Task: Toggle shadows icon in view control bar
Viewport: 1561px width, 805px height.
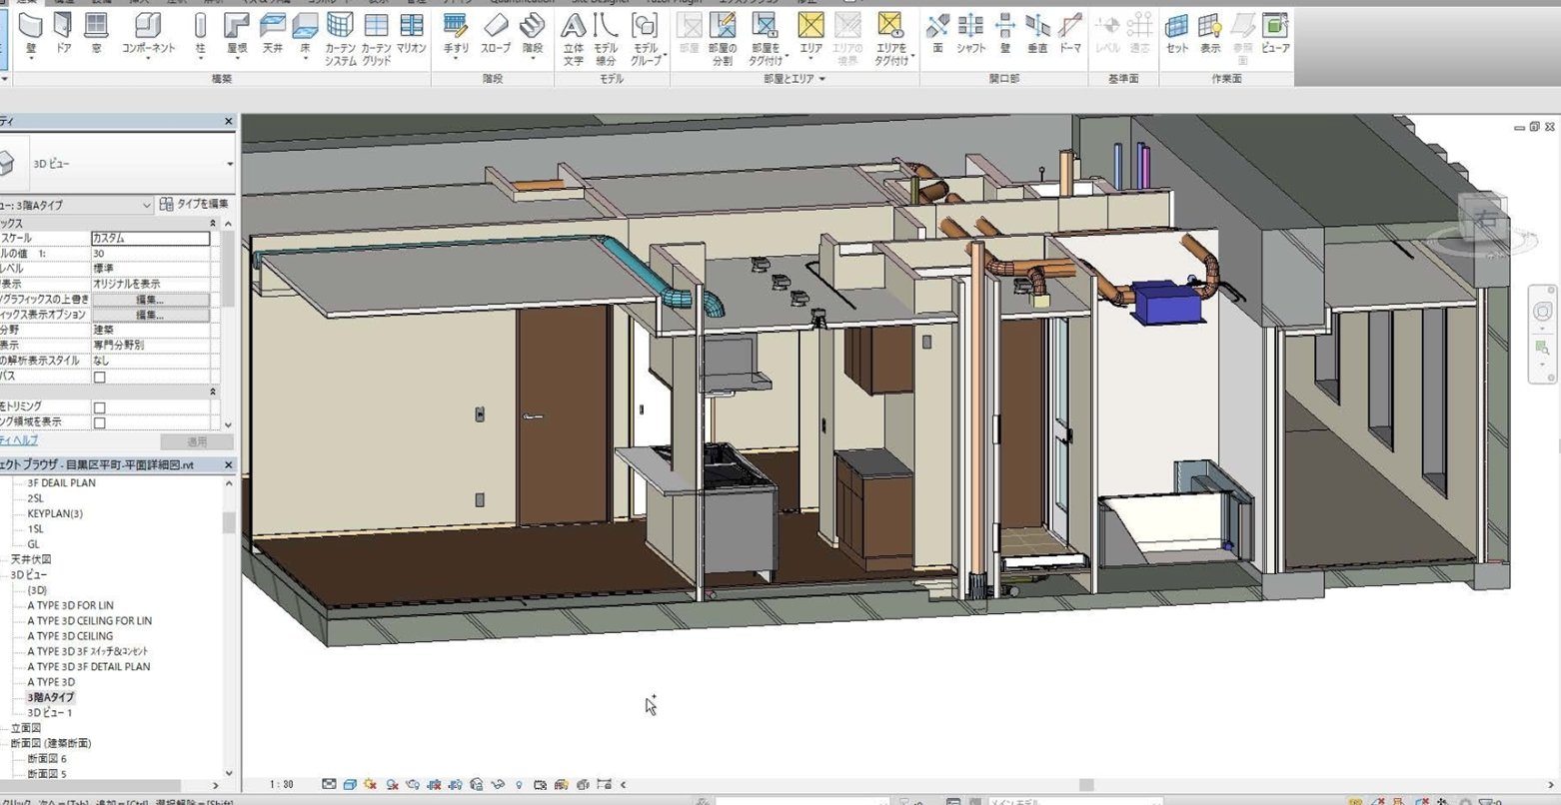Action: click(x=393, y=785)
